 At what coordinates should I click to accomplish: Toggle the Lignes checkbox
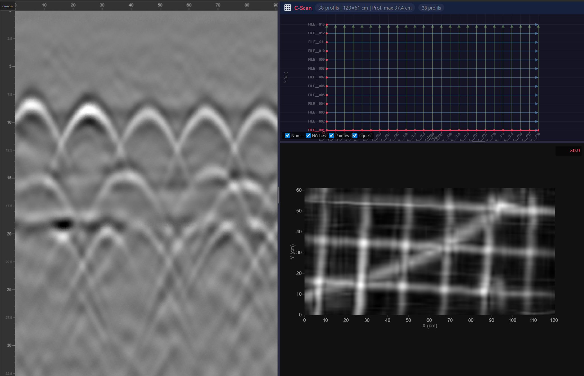(355, 135)
